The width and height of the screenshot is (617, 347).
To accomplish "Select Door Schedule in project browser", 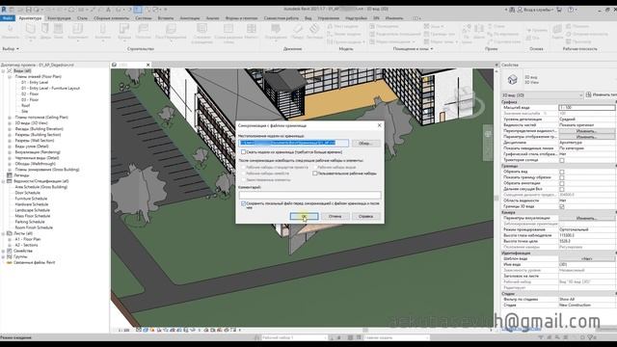I will point(28,193).
